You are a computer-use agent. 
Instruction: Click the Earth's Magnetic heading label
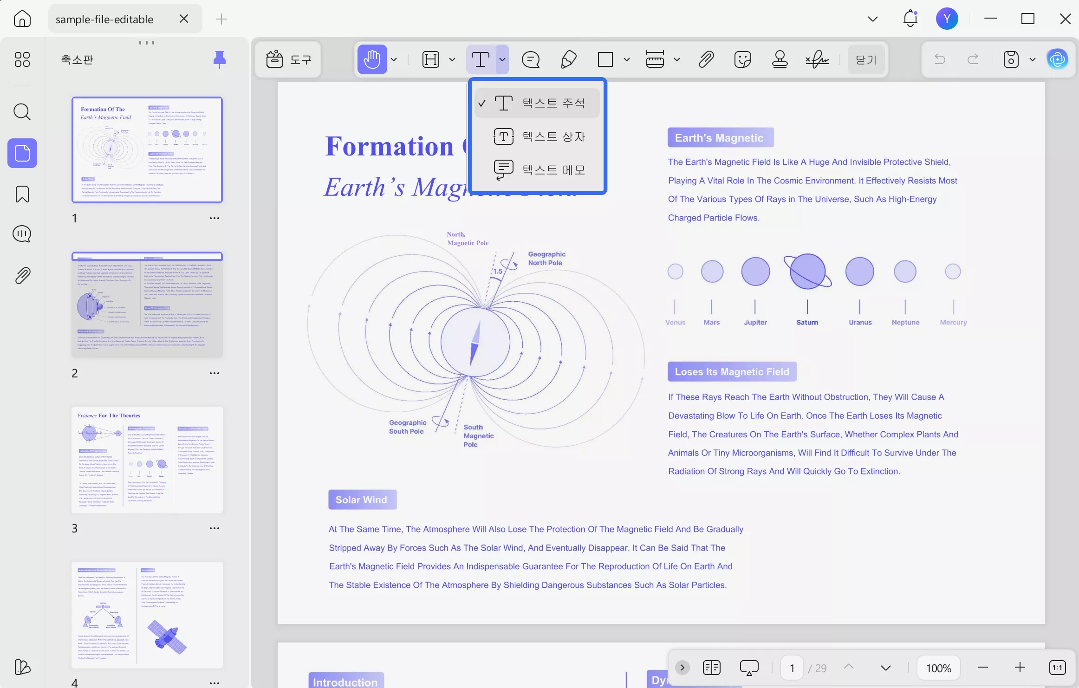click(721, 137)
